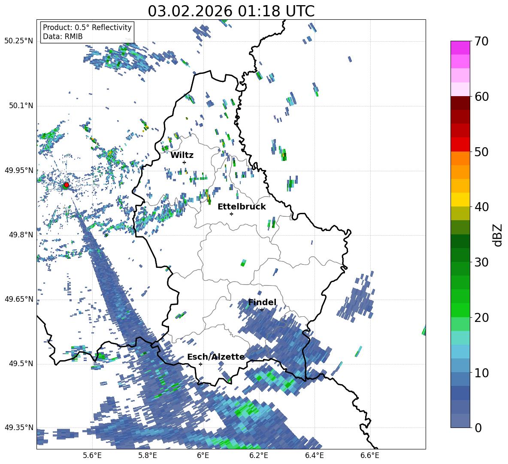Click the 6.6°E longitude label

370,456
